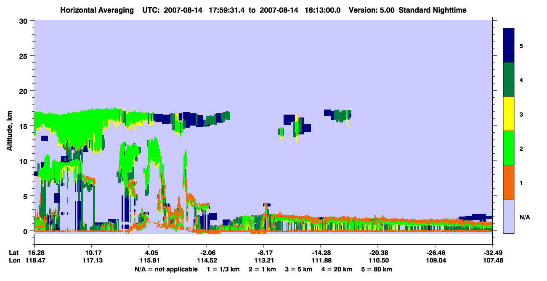Click the 'Lon' row label
This screenshot has height=281, width=547.
click(14, 260)
